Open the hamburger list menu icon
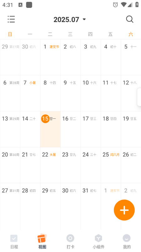 tap(11, 19)
